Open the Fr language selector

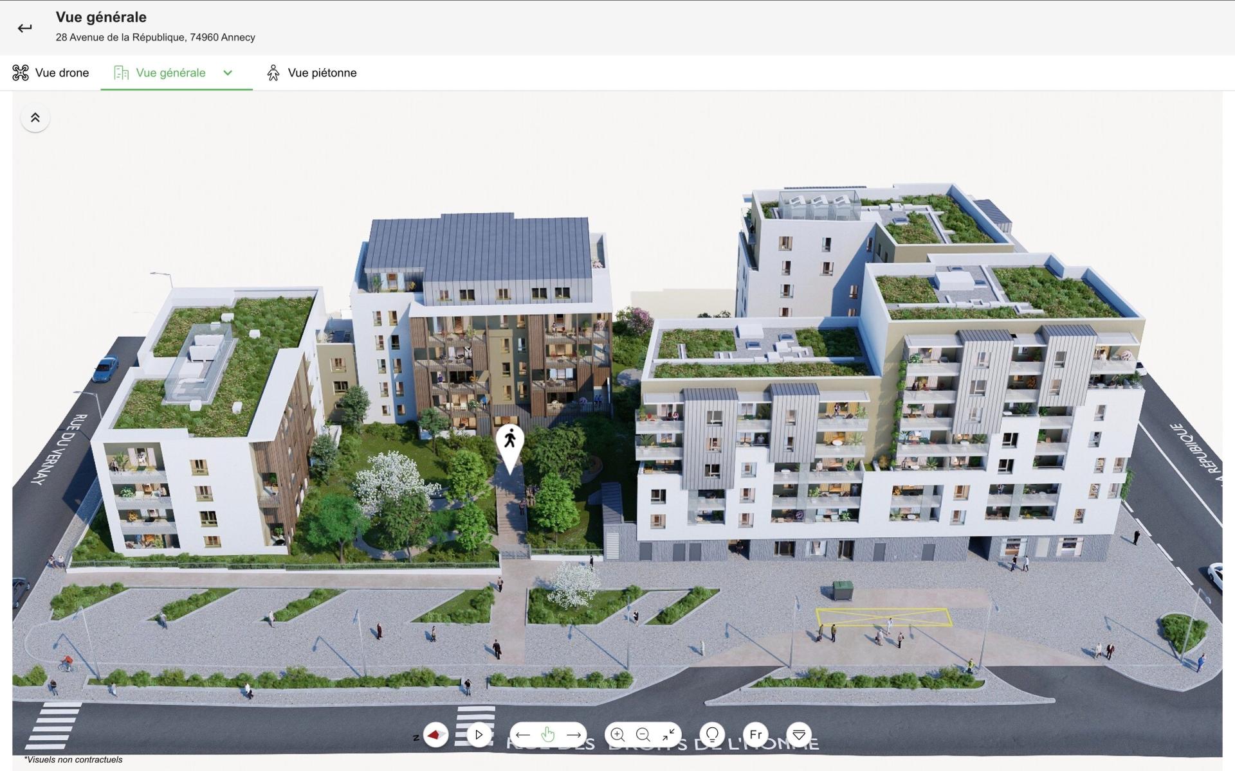point(756,734)
